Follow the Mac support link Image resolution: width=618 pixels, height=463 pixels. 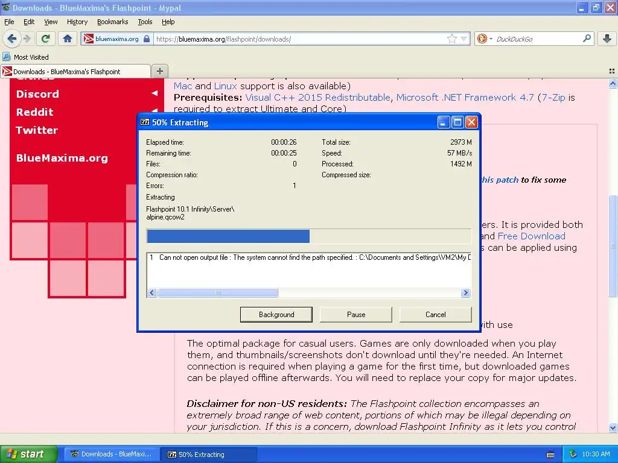pyautogui.click(x=183, y=86)
